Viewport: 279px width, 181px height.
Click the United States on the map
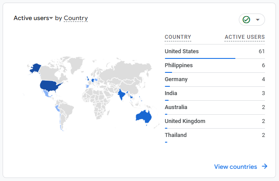(x=49, y=86)
